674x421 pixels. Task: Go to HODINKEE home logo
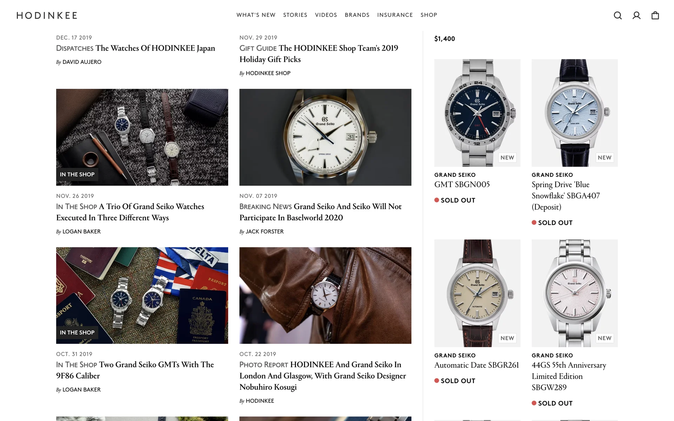coord(47,15)
